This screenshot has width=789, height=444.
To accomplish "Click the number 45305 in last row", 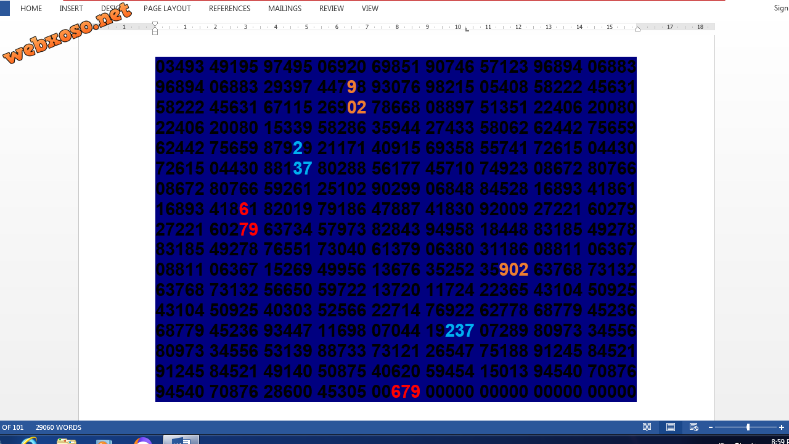I will (x=342, y=392).
